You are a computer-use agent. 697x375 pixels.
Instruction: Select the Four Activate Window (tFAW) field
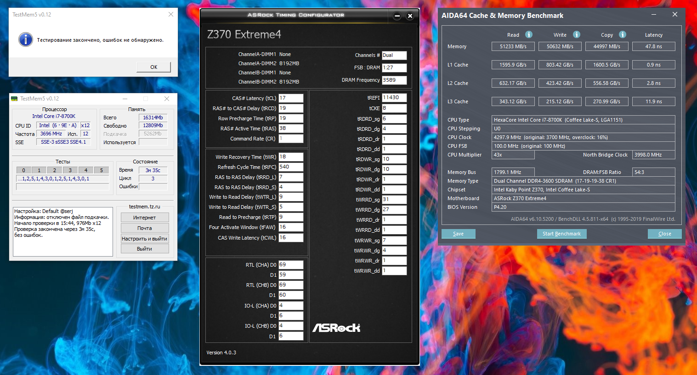point(291,227)
